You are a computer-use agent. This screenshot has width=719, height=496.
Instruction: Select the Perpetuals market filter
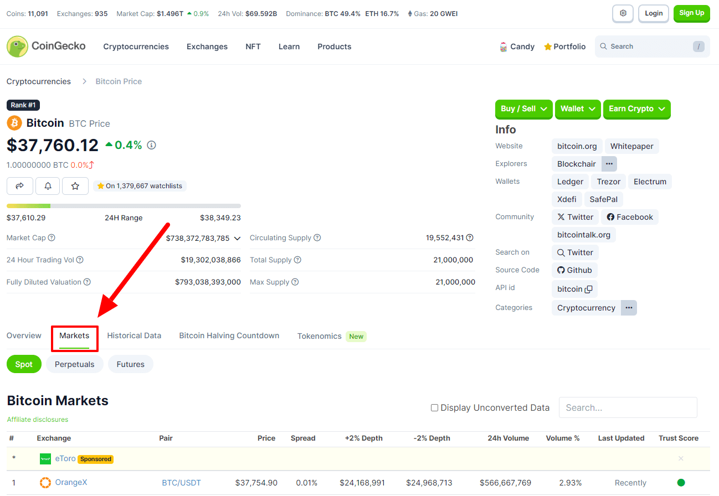coord(75,364)
